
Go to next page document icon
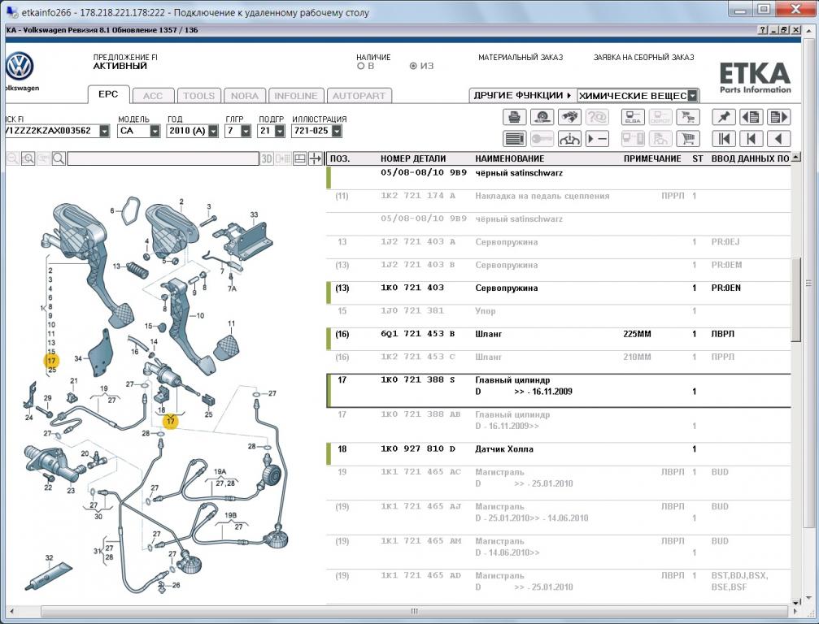(778, 117)
